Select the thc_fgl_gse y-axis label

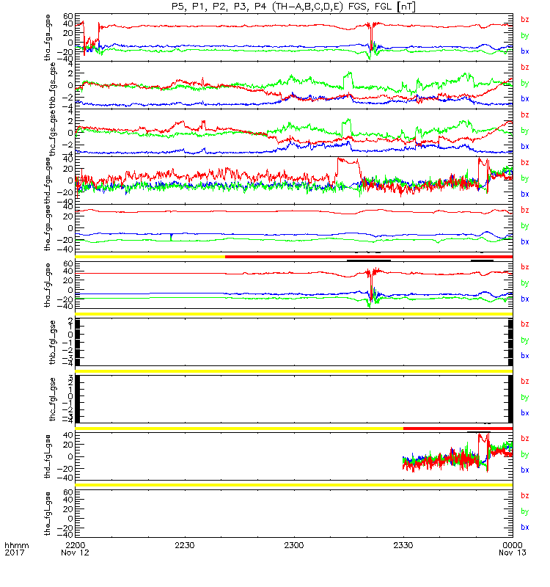[52, 399]
